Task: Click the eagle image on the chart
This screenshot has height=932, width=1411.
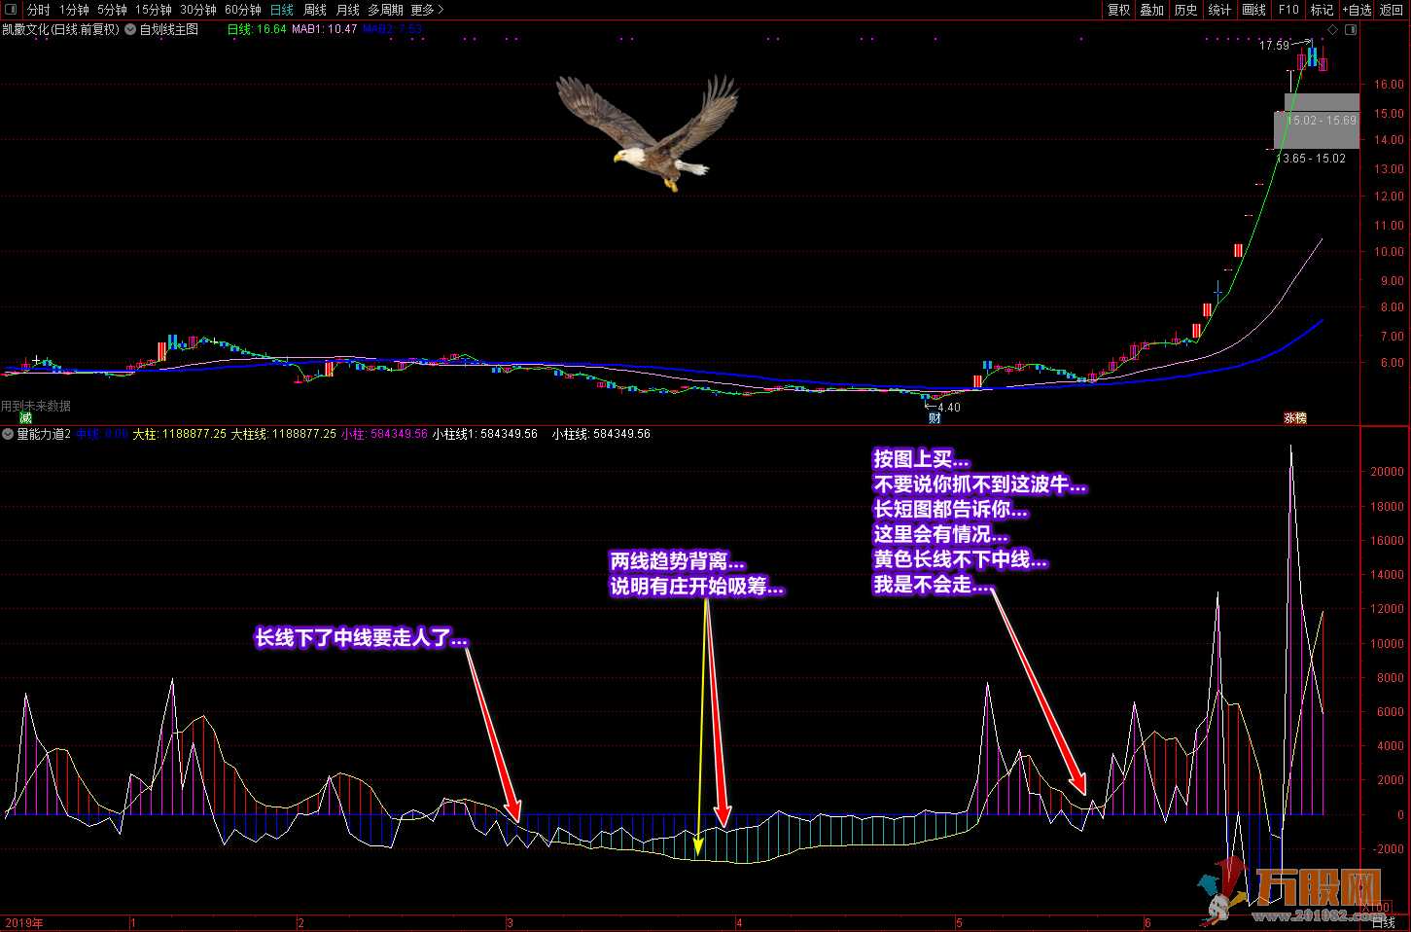Action: tap(648, 131)
